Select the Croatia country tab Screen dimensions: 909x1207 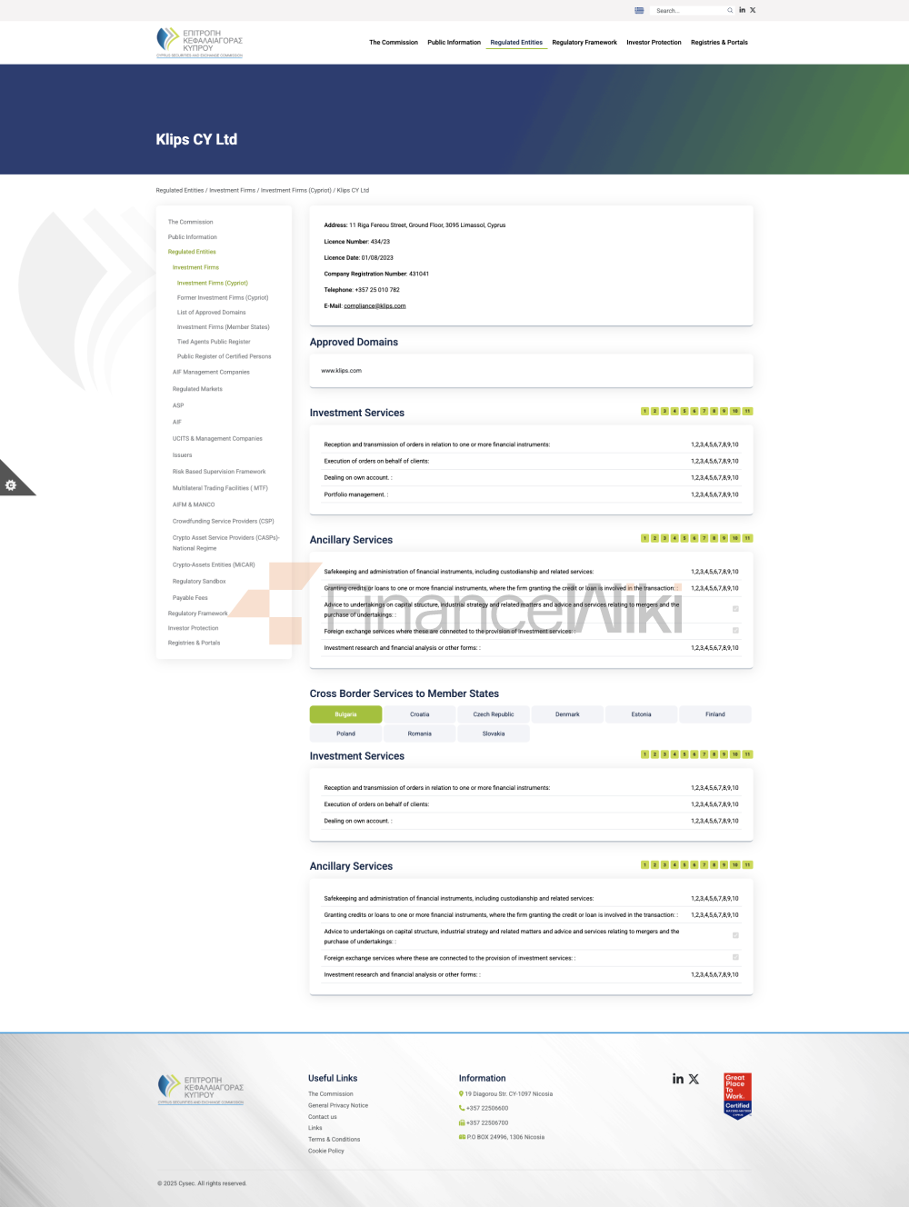tap(420, 714)
